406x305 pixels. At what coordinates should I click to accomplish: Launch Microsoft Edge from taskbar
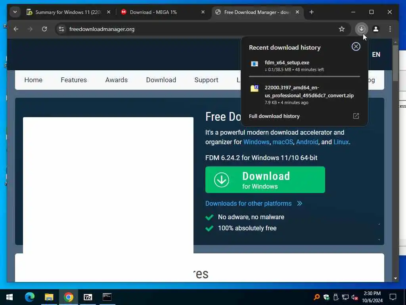pos(29,297)
